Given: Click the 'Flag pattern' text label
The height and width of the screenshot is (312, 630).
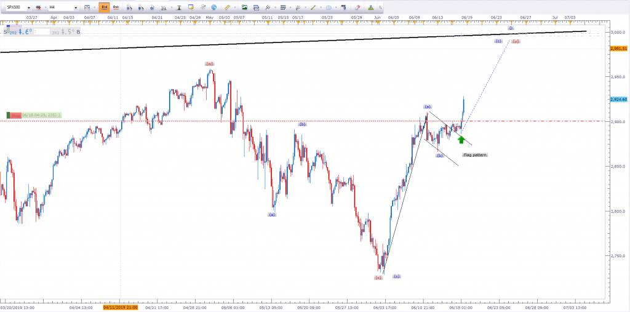Looking at the screenshot, I should tap(475, 154).
